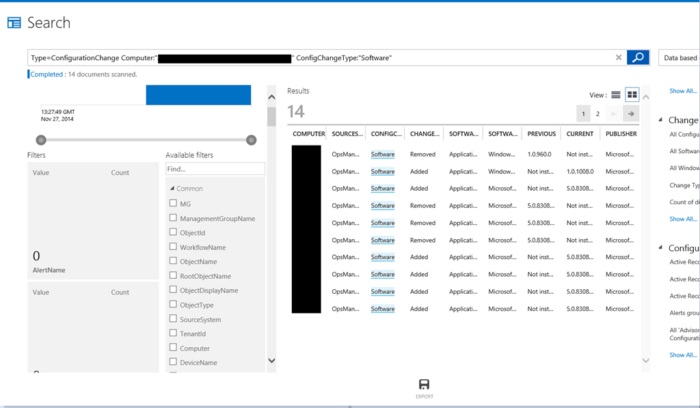700x408 pixels.
Task: Open Software link in first result row
Action: [383, 154]
